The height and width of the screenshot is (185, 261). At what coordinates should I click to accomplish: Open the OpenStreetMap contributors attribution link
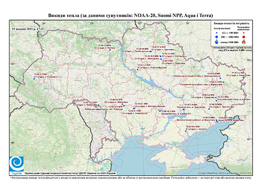(x=225, y=173)
